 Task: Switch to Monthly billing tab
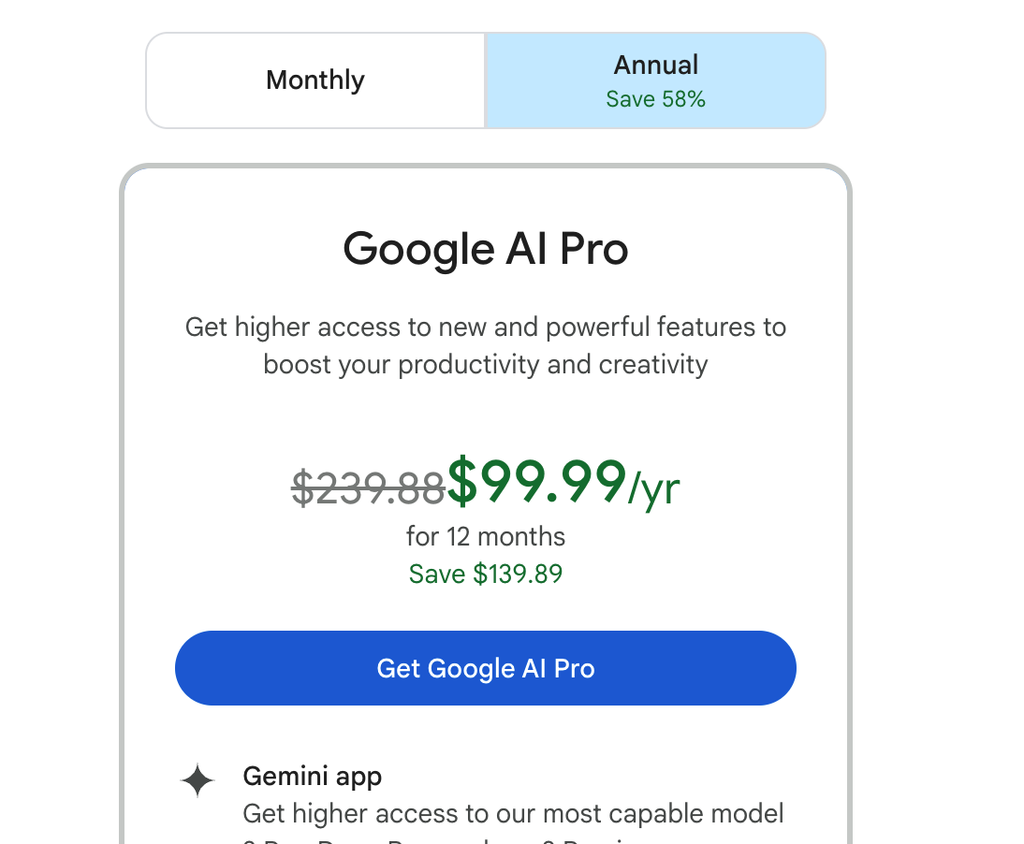[315, 80]
